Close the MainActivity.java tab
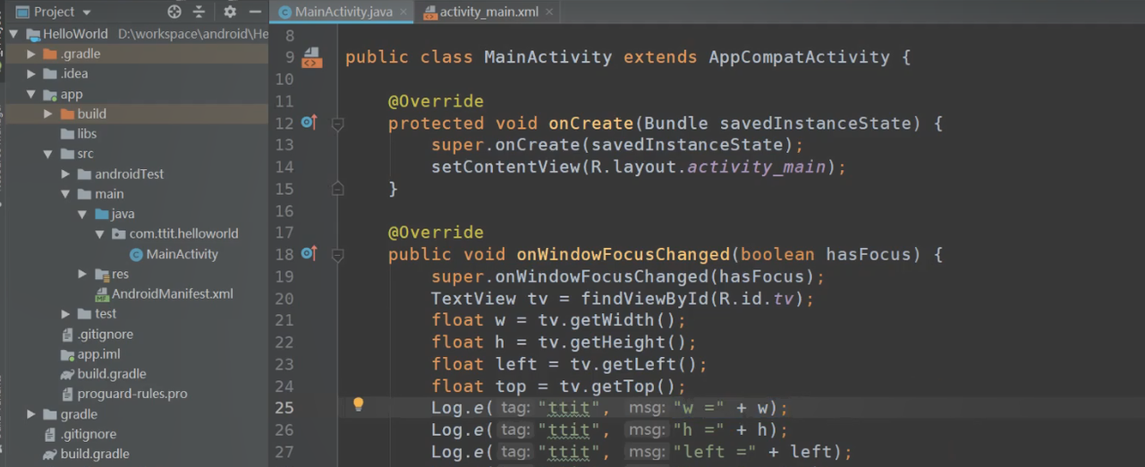This screenshot has height=467, width=1145. [x=404, y=13]
